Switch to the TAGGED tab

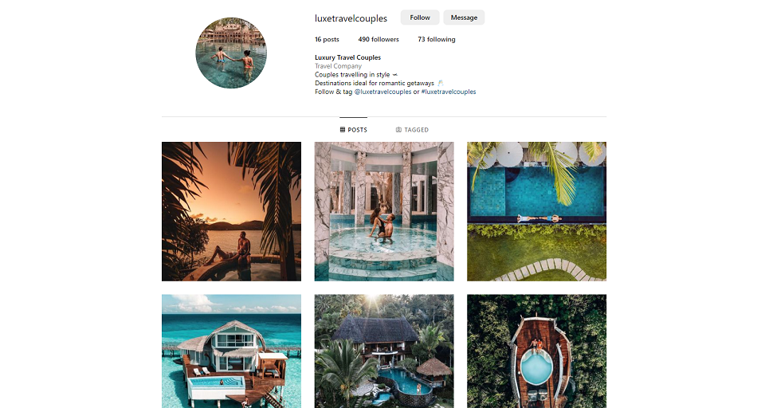[x=412, y=130]
